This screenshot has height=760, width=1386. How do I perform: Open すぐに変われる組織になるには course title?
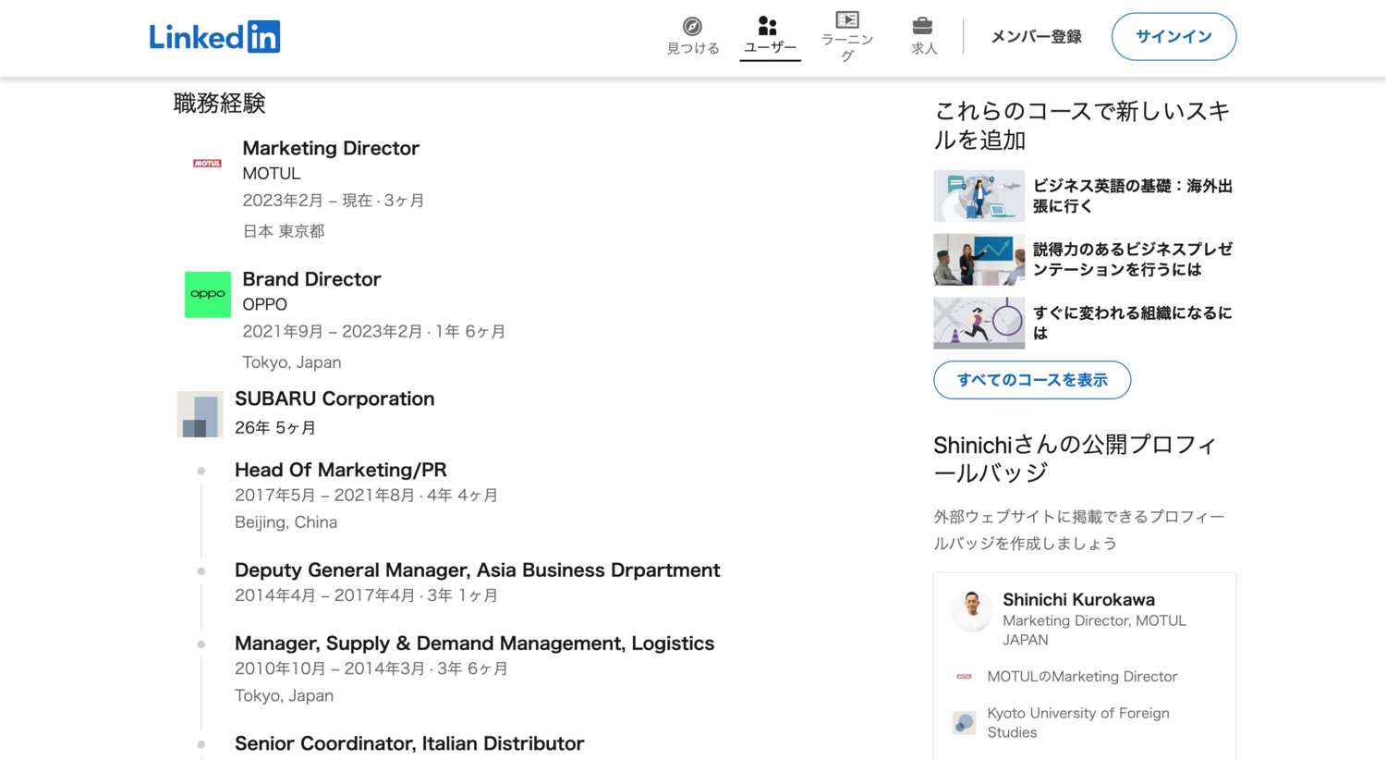(x=1133, y=323)
